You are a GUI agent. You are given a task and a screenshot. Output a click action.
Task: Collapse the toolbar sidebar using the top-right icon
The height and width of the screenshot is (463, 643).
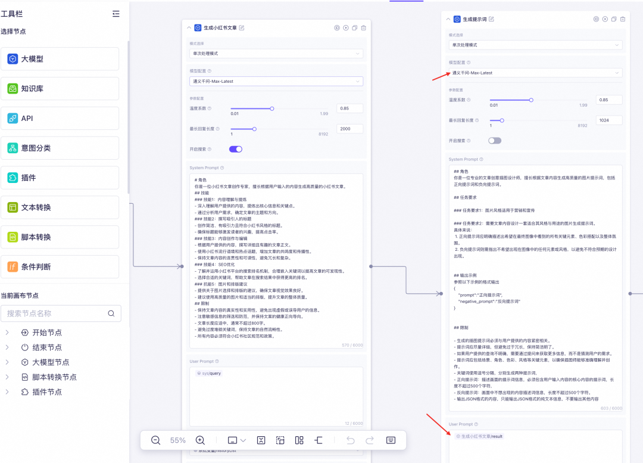pos(116,14)
